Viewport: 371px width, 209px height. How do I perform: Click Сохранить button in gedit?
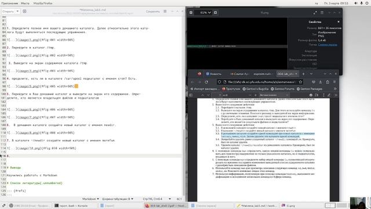[152, 12]
